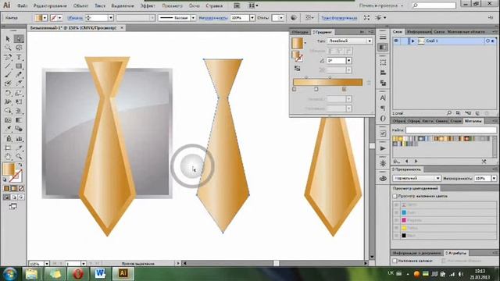The image size is (500, 281).
Task: Open blend mode dropdown Нормальный
Action: click(416, 178)
